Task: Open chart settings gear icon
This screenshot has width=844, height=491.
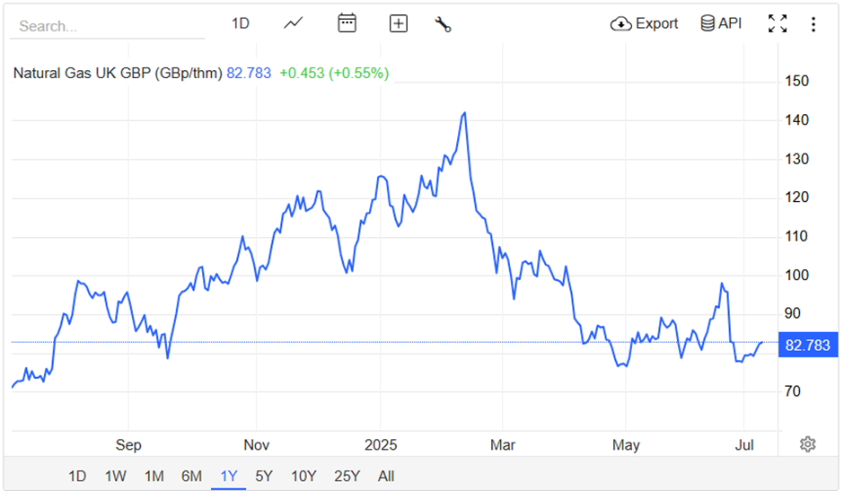Action: tap(807, 444)
